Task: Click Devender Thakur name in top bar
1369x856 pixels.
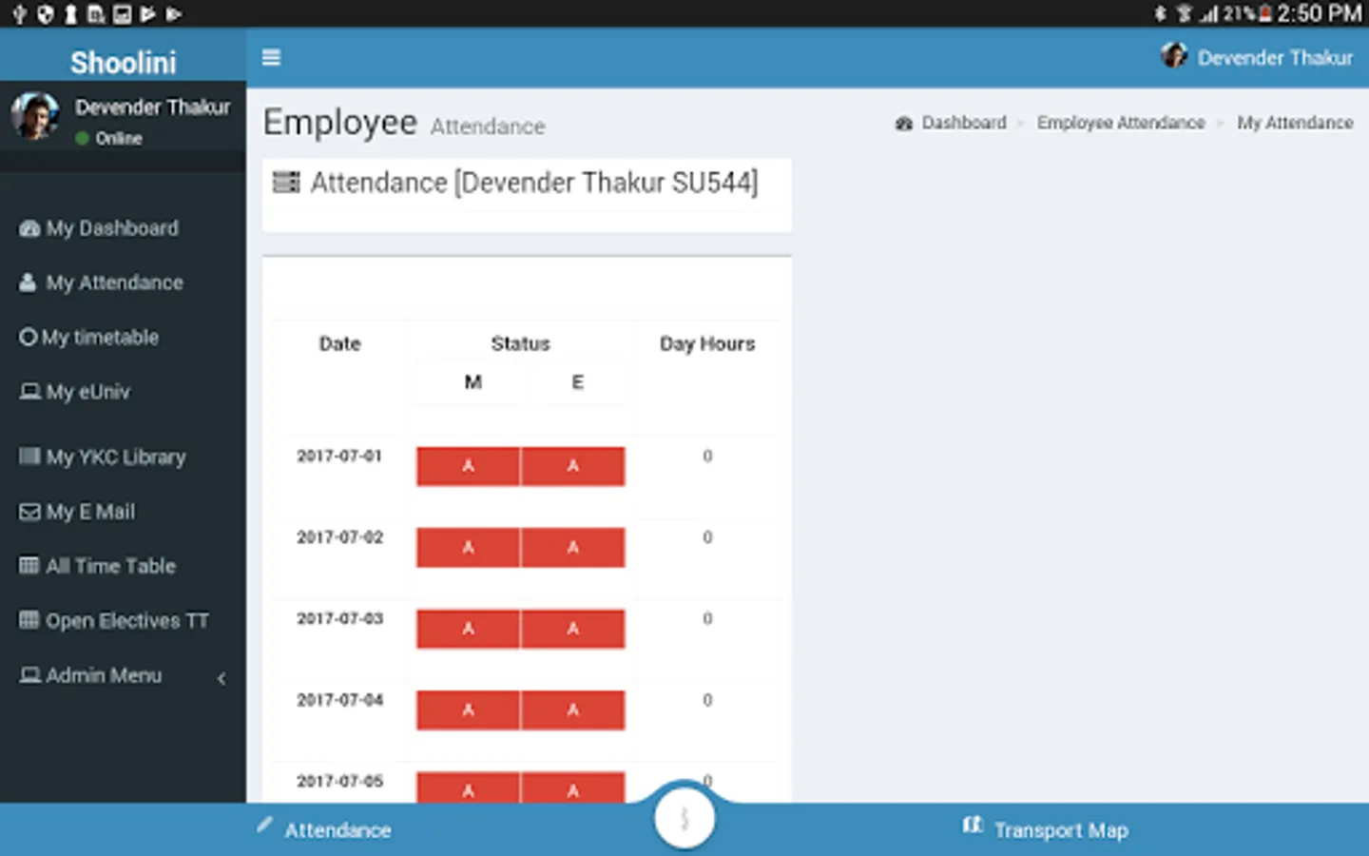Action: tap(1275, 58)
